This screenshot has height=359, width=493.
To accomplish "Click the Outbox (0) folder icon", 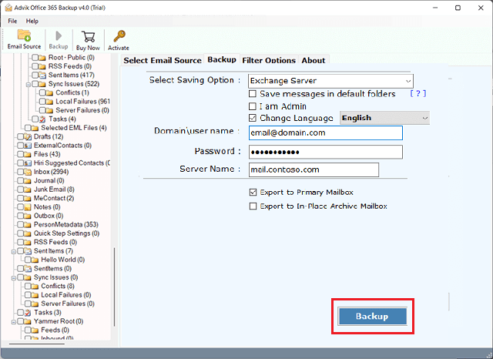I will [x=29, y=216].
